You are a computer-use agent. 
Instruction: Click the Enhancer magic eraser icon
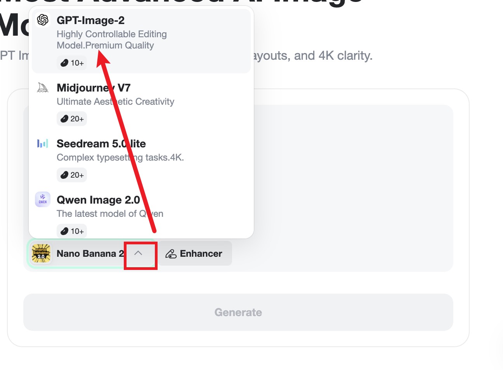[171, 254]
